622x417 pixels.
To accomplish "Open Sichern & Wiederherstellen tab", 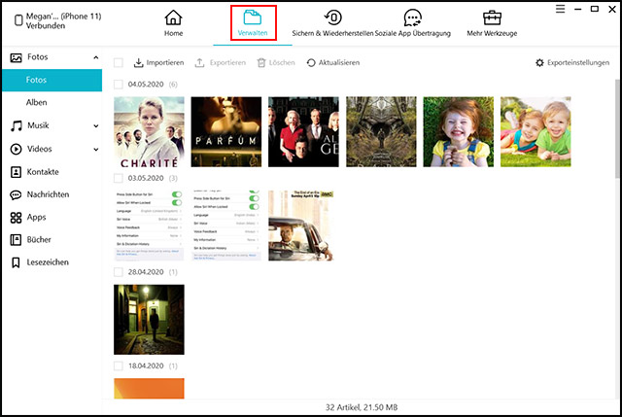I will [x=332, y=23].
